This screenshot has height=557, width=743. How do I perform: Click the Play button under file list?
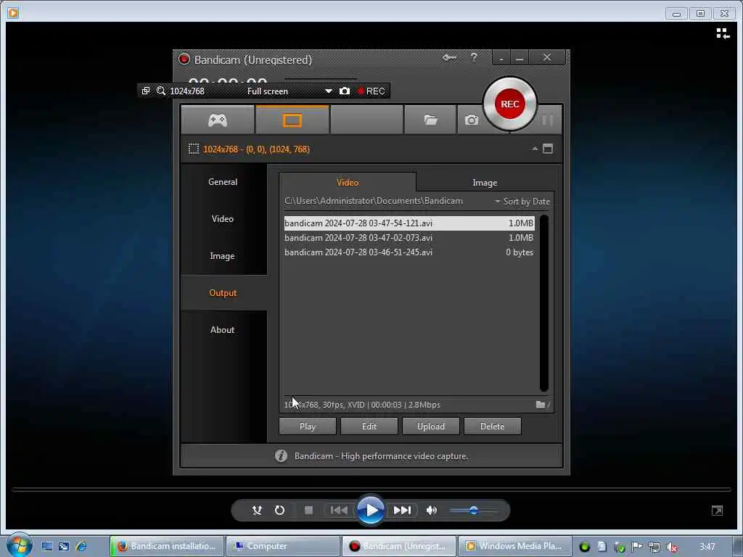(308, 426)
